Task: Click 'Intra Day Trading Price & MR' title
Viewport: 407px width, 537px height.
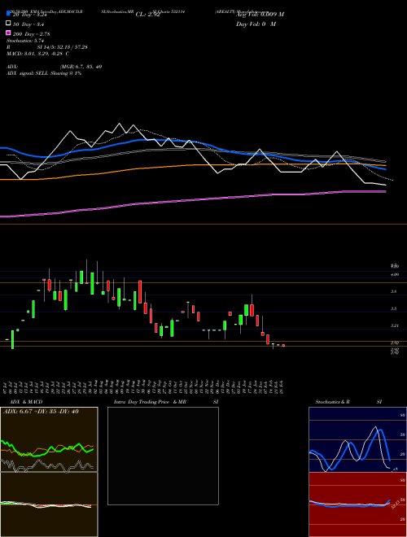Action: [x=150, y=402]
